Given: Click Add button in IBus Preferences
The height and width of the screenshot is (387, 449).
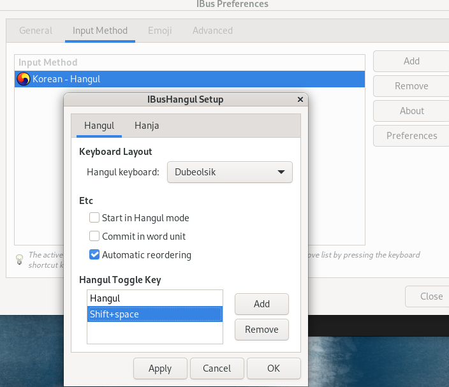Looking at the screenshot, I should click(x=411, y=61).
